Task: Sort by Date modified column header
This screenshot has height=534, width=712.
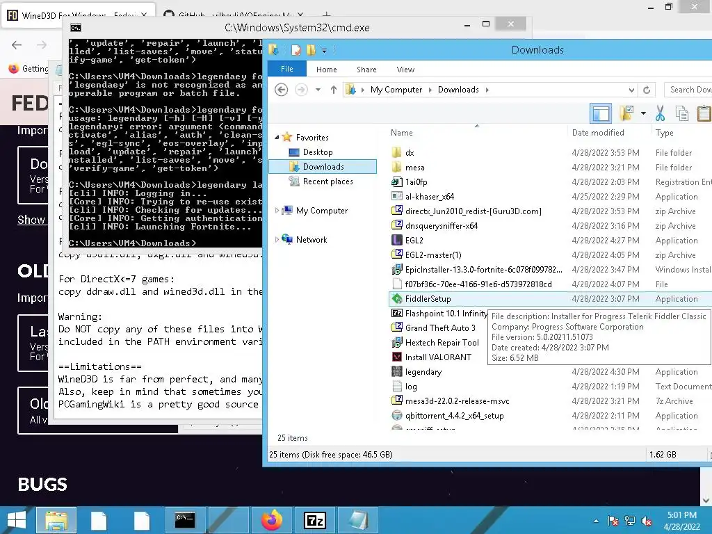Action: (597, 133)
